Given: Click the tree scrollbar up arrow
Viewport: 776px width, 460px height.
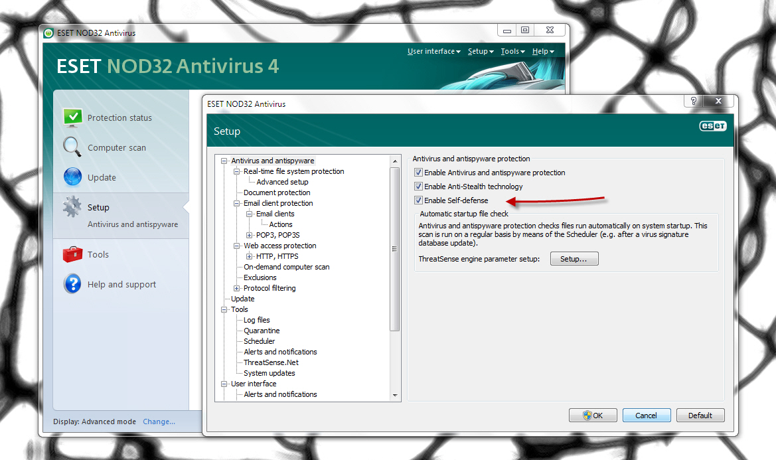Looking at the screenshot, I should [394, 161].
